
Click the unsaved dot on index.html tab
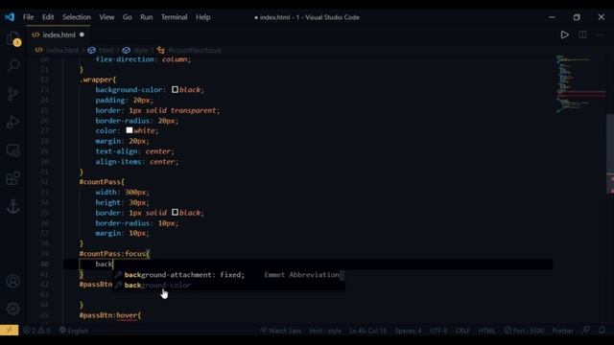tap(82, 34)
